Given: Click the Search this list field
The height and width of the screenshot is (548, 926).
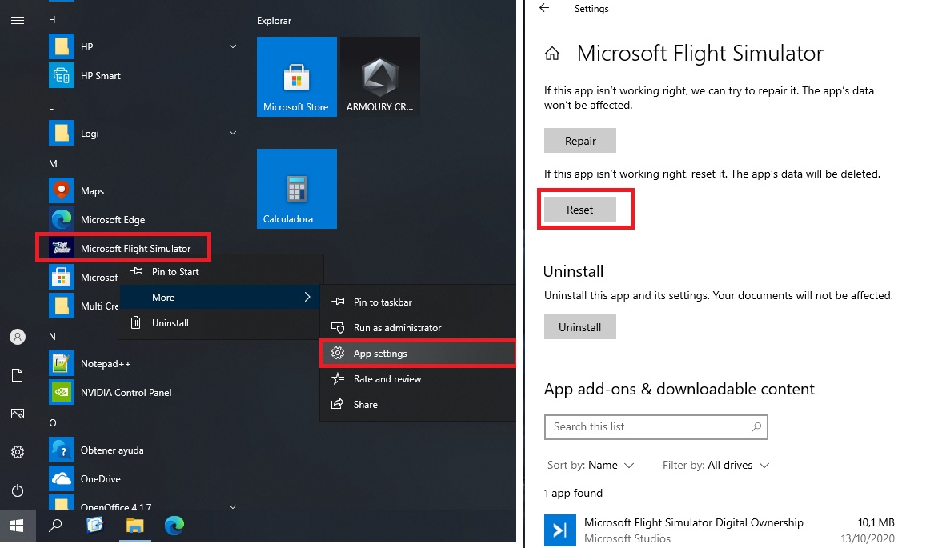Looking at the screenshot, I should (x=655, y=427).
